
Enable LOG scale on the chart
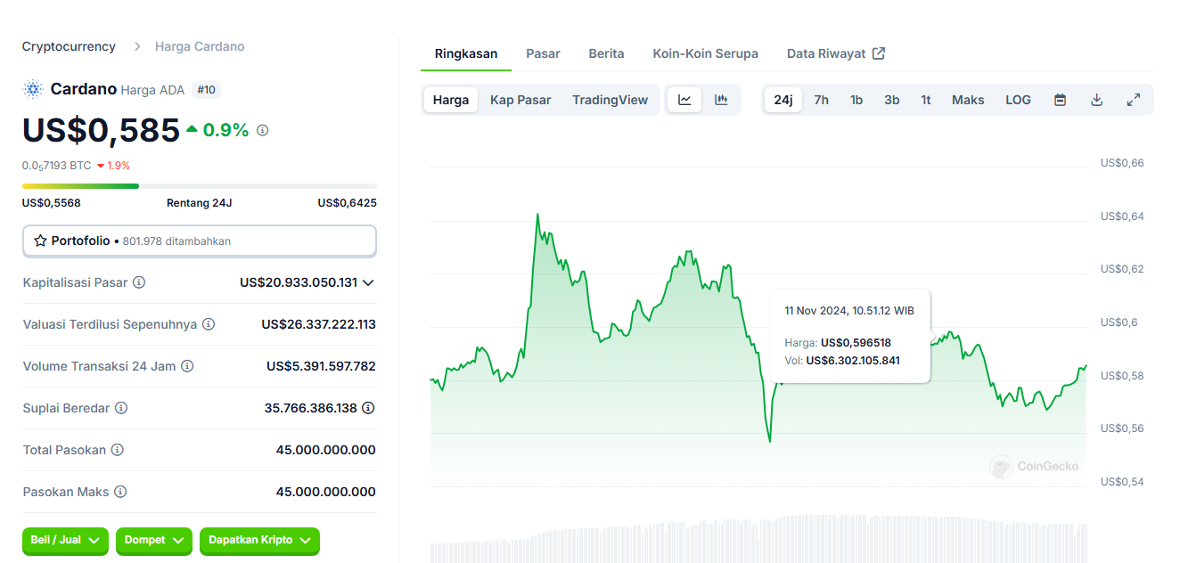point(1018,100)
